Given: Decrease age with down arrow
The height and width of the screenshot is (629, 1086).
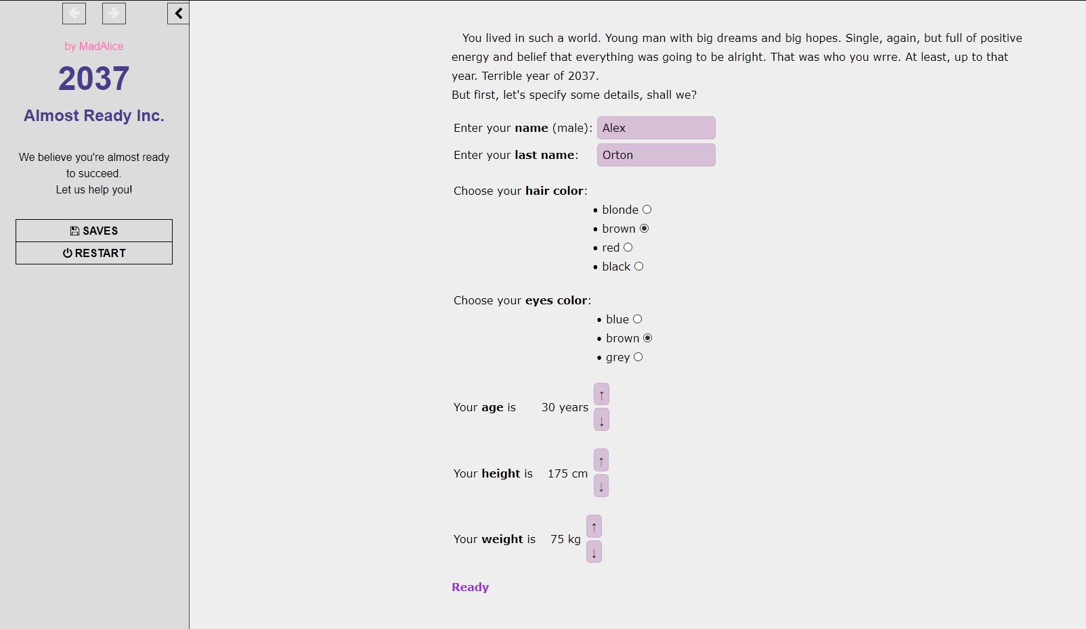Looking at the screenshot, I should pyautogui.click(x=601, y=420).
